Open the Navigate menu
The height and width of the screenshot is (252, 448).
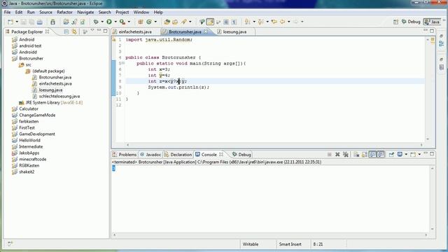pyautogui.click(x=85, y=13)
